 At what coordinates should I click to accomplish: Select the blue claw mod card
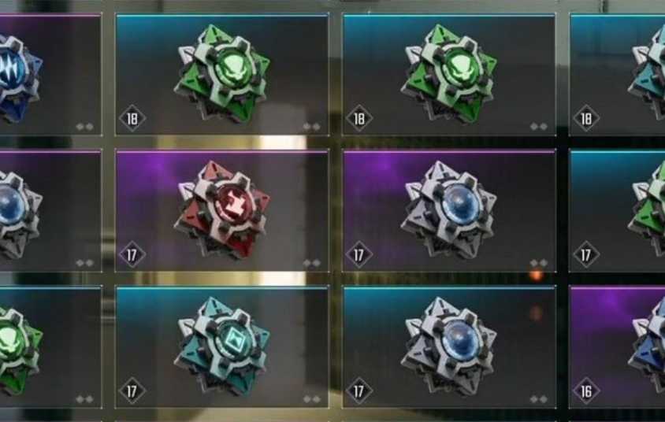click(50, 75)
